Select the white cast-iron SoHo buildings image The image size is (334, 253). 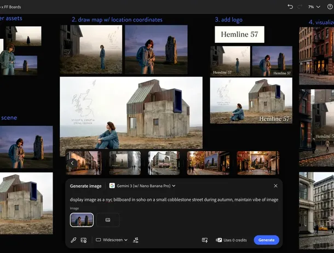[316, 210]
